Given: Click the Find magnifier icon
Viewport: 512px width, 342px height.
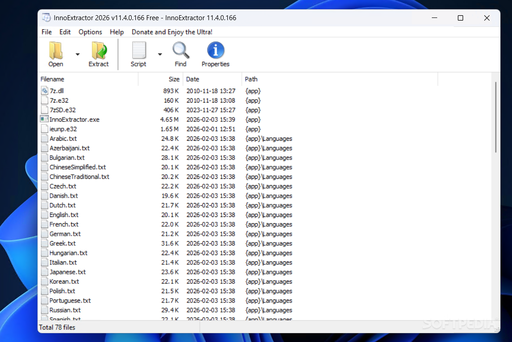Looking at the screenshot, I should click(181, 50).
